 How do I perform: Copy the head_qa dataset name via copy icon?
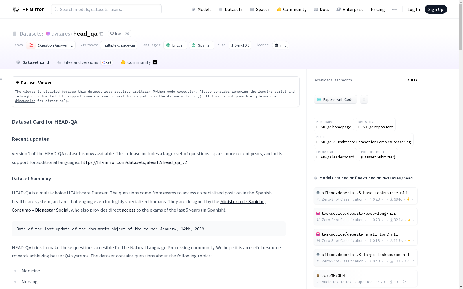(x=101, y=34)
